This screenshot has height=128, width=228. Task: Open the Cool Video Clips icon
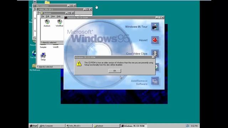[x=155, y=53]
